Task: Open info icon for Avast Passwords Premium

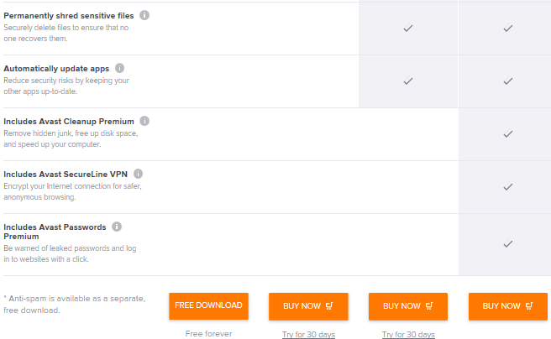Action: [x=117, y=227]
